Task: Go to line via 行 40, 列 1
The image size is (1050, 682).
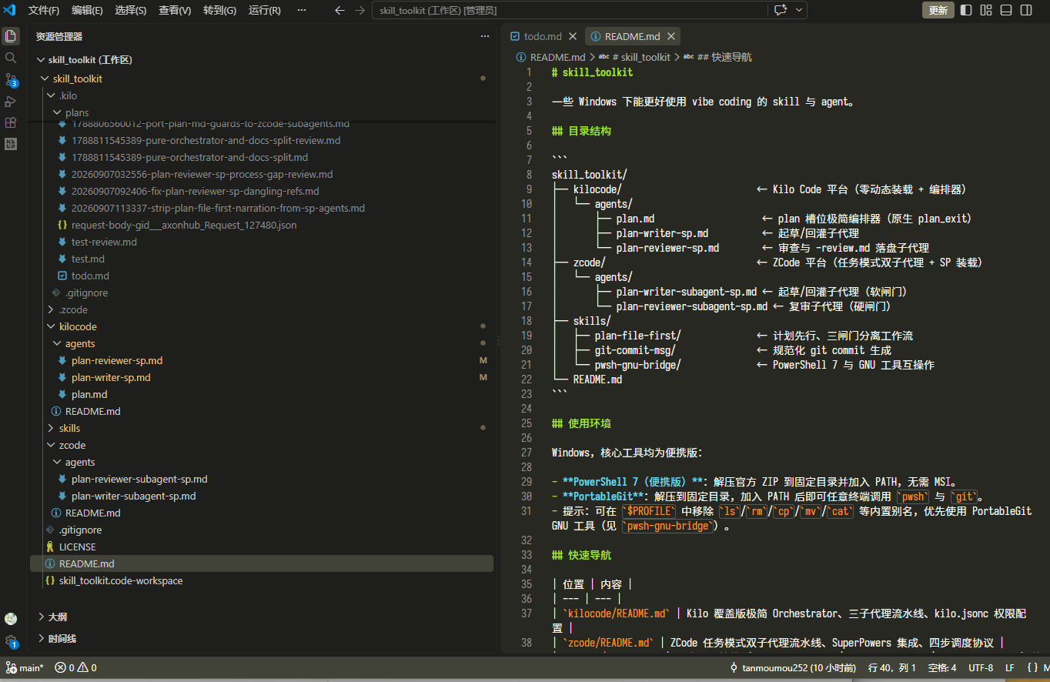Action: pos(891,668)
